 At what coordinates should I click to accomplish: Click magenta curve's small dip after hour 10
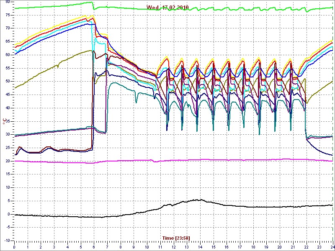pyautogui.click(x=155, y=161)
